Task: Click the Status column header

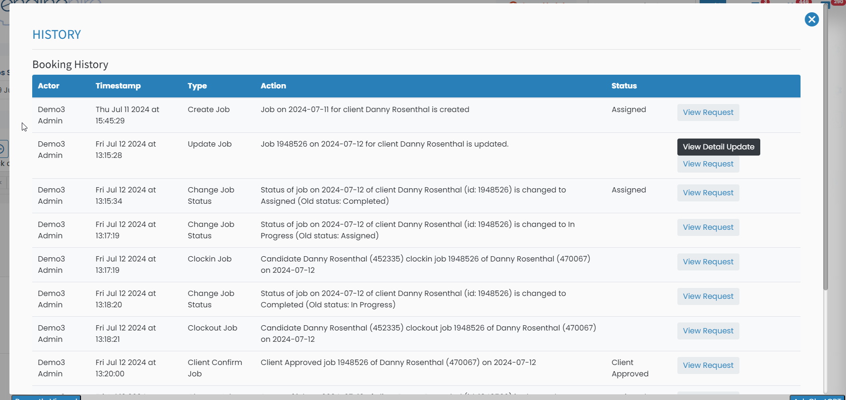Action: (x=624, y=86)
